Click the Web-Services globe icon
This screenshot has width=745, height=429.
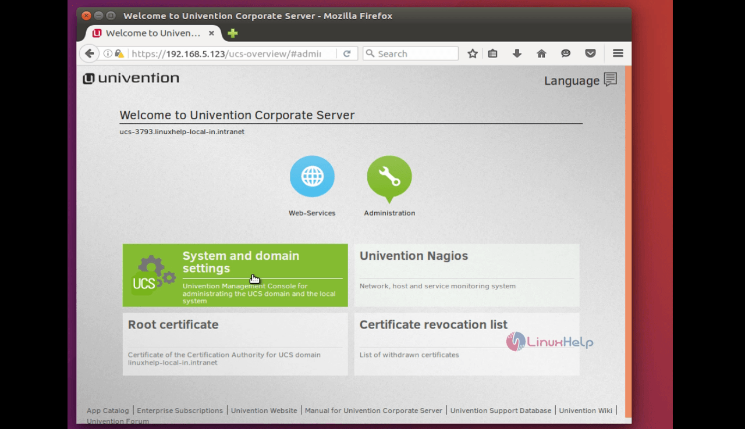coord(312,177)
